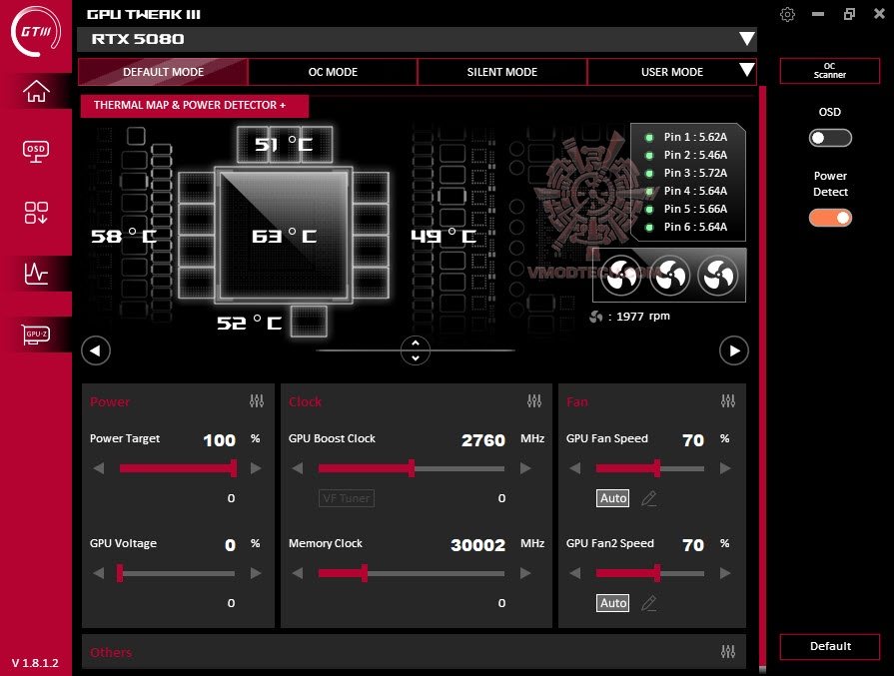The image size is (894, 676).
Task: Expand Thermal Map & Power Detector section
Action: click(x=195, y=106)
